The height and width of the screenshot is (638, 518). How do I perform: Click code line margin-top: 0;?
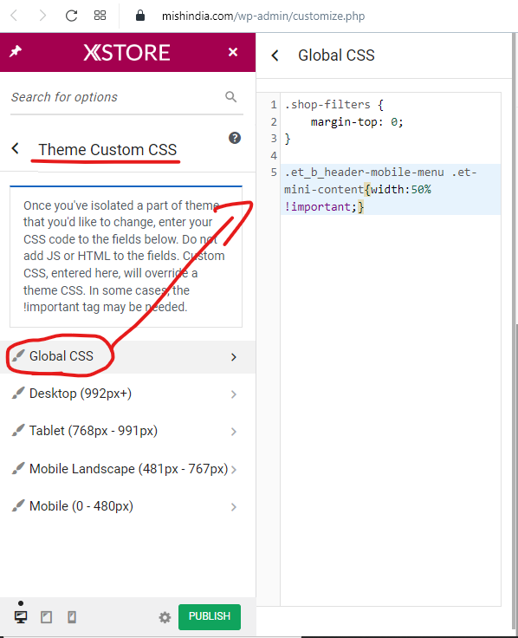[357, 121]
